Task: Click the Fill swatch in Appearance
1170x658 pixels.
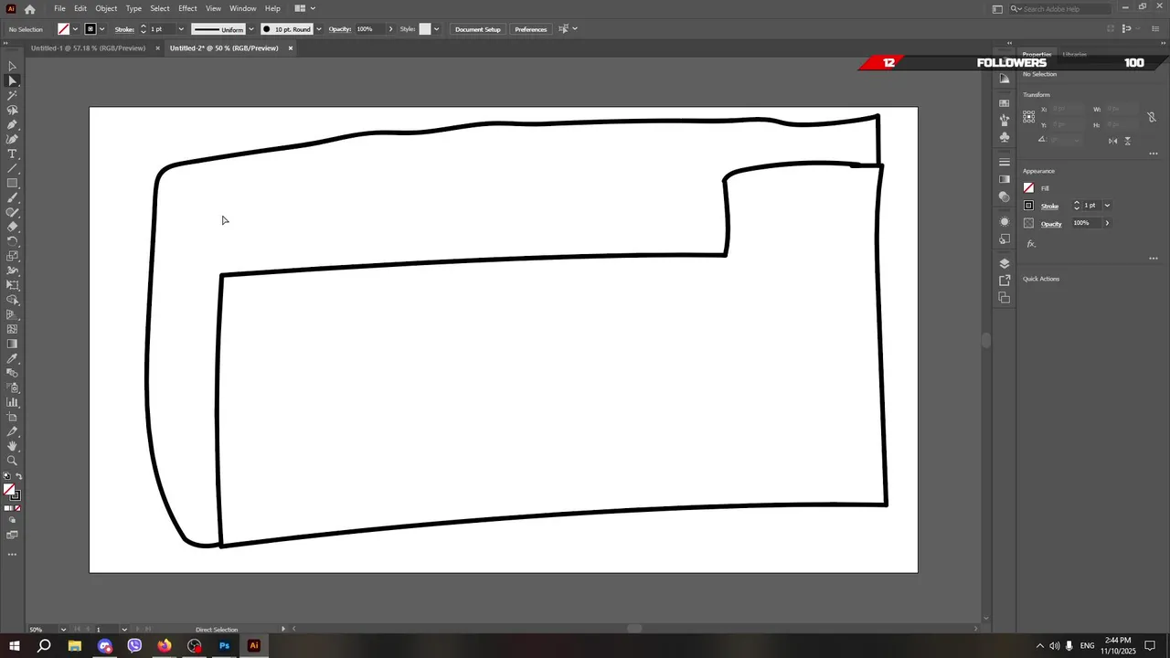Action: tap(1028, 188)
